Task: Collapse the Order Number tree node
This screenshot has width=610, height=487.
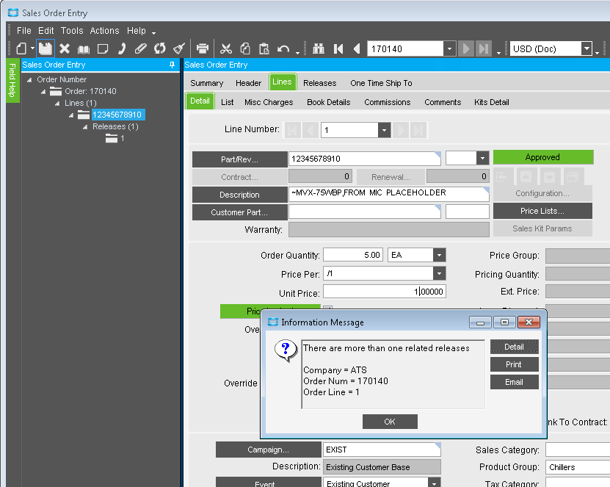Action: coord(29,80)
